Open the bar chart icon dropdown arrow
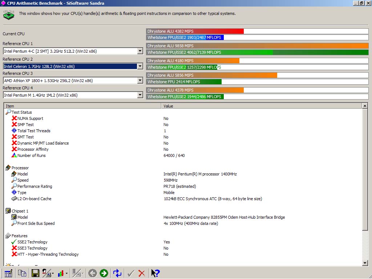372x279 pixels. click(x=67, y=274)
